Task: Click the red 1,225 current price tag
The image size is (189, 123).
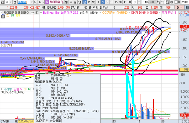Action: point(184,27)
